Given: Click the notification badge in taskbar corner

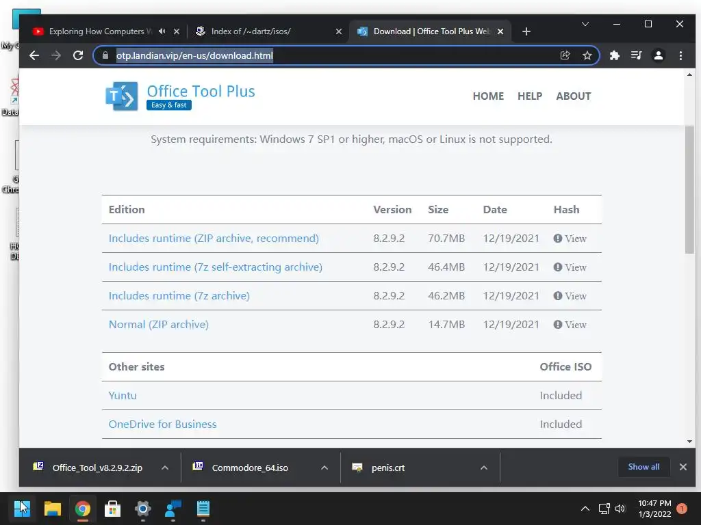Looking at the screenshot, I should coord(682,509).
